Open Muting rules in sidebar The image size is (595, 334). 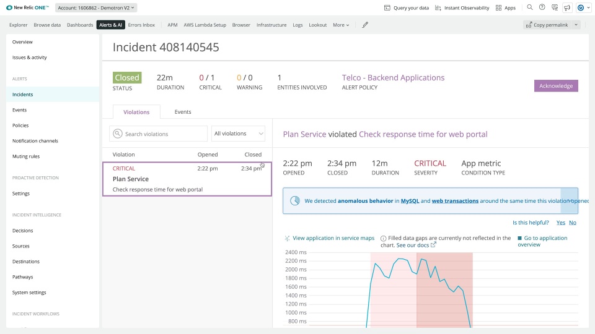click(26, 156)
